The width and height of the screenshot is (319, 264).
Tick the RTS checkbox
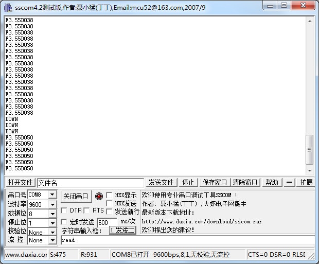tap(86, 210)
